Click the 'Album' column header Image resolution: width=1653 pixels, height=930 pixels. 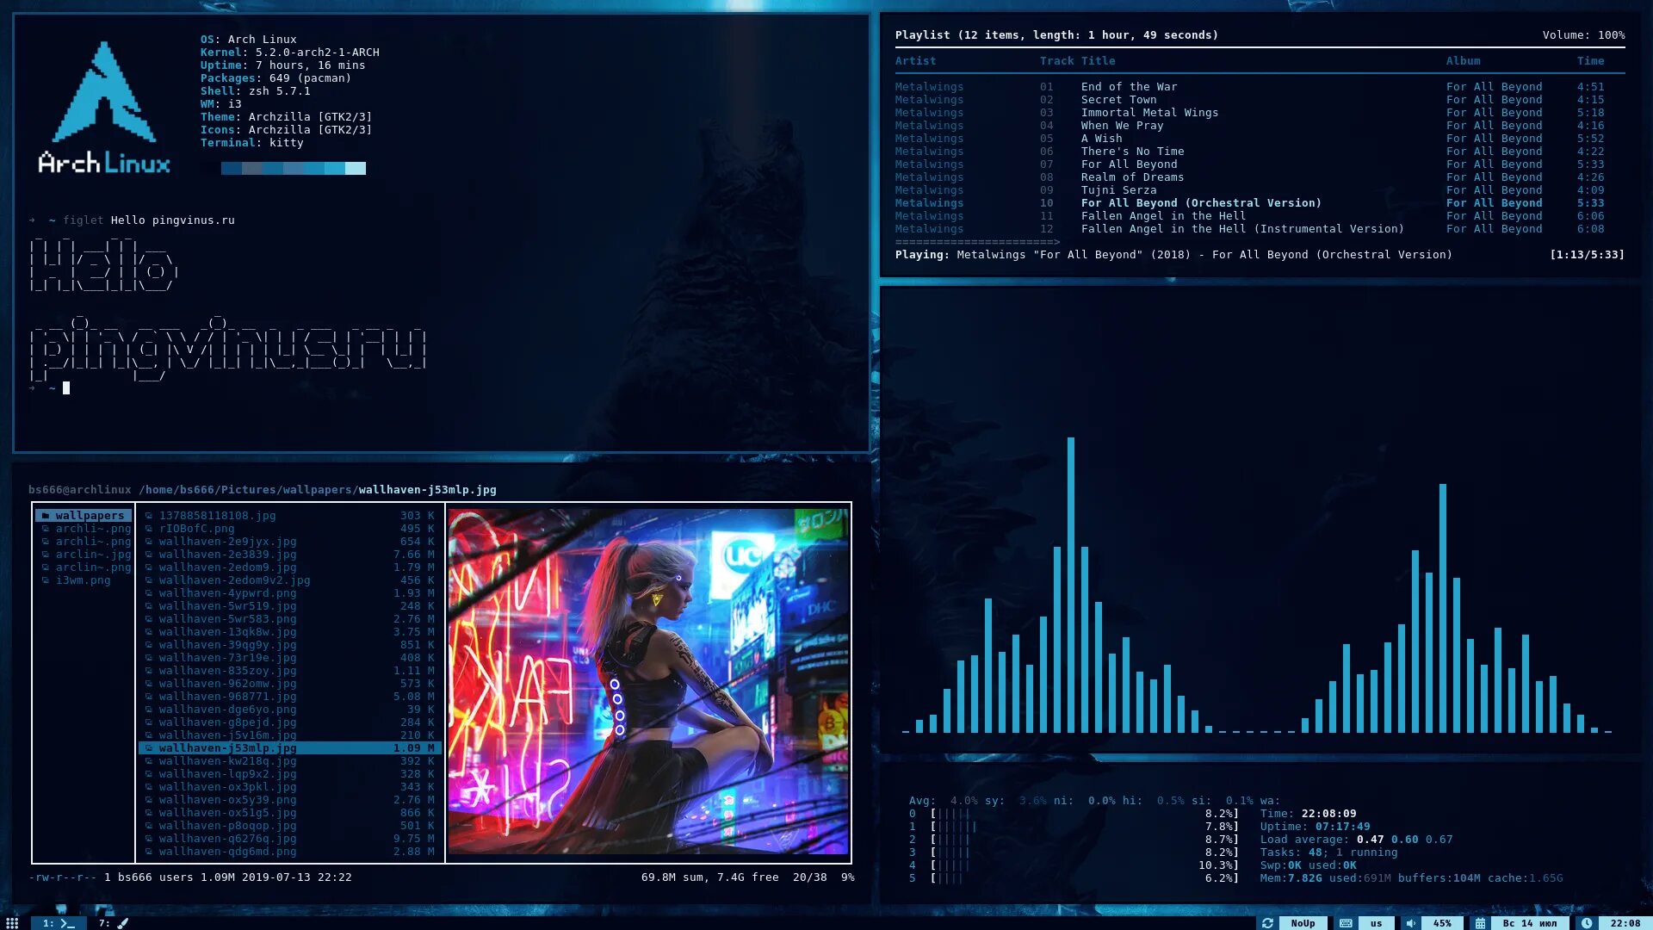click(1463, 60)
